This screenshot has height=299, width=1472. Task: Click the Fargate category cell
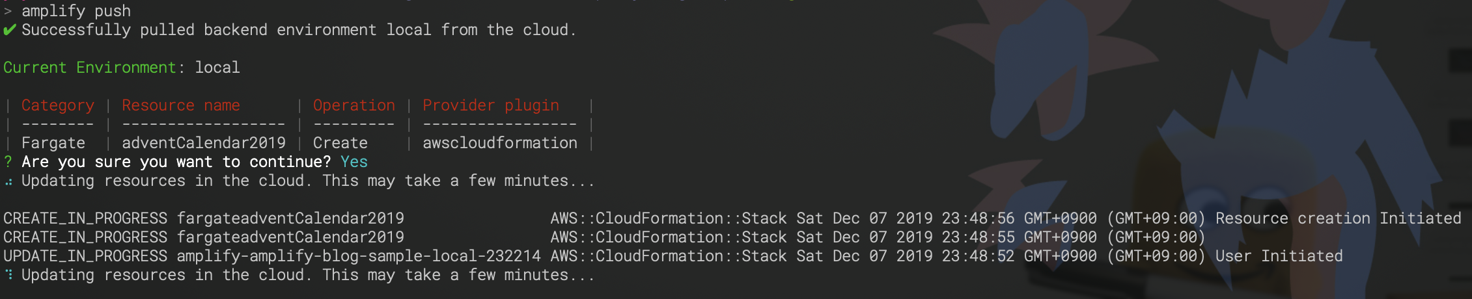53,143
